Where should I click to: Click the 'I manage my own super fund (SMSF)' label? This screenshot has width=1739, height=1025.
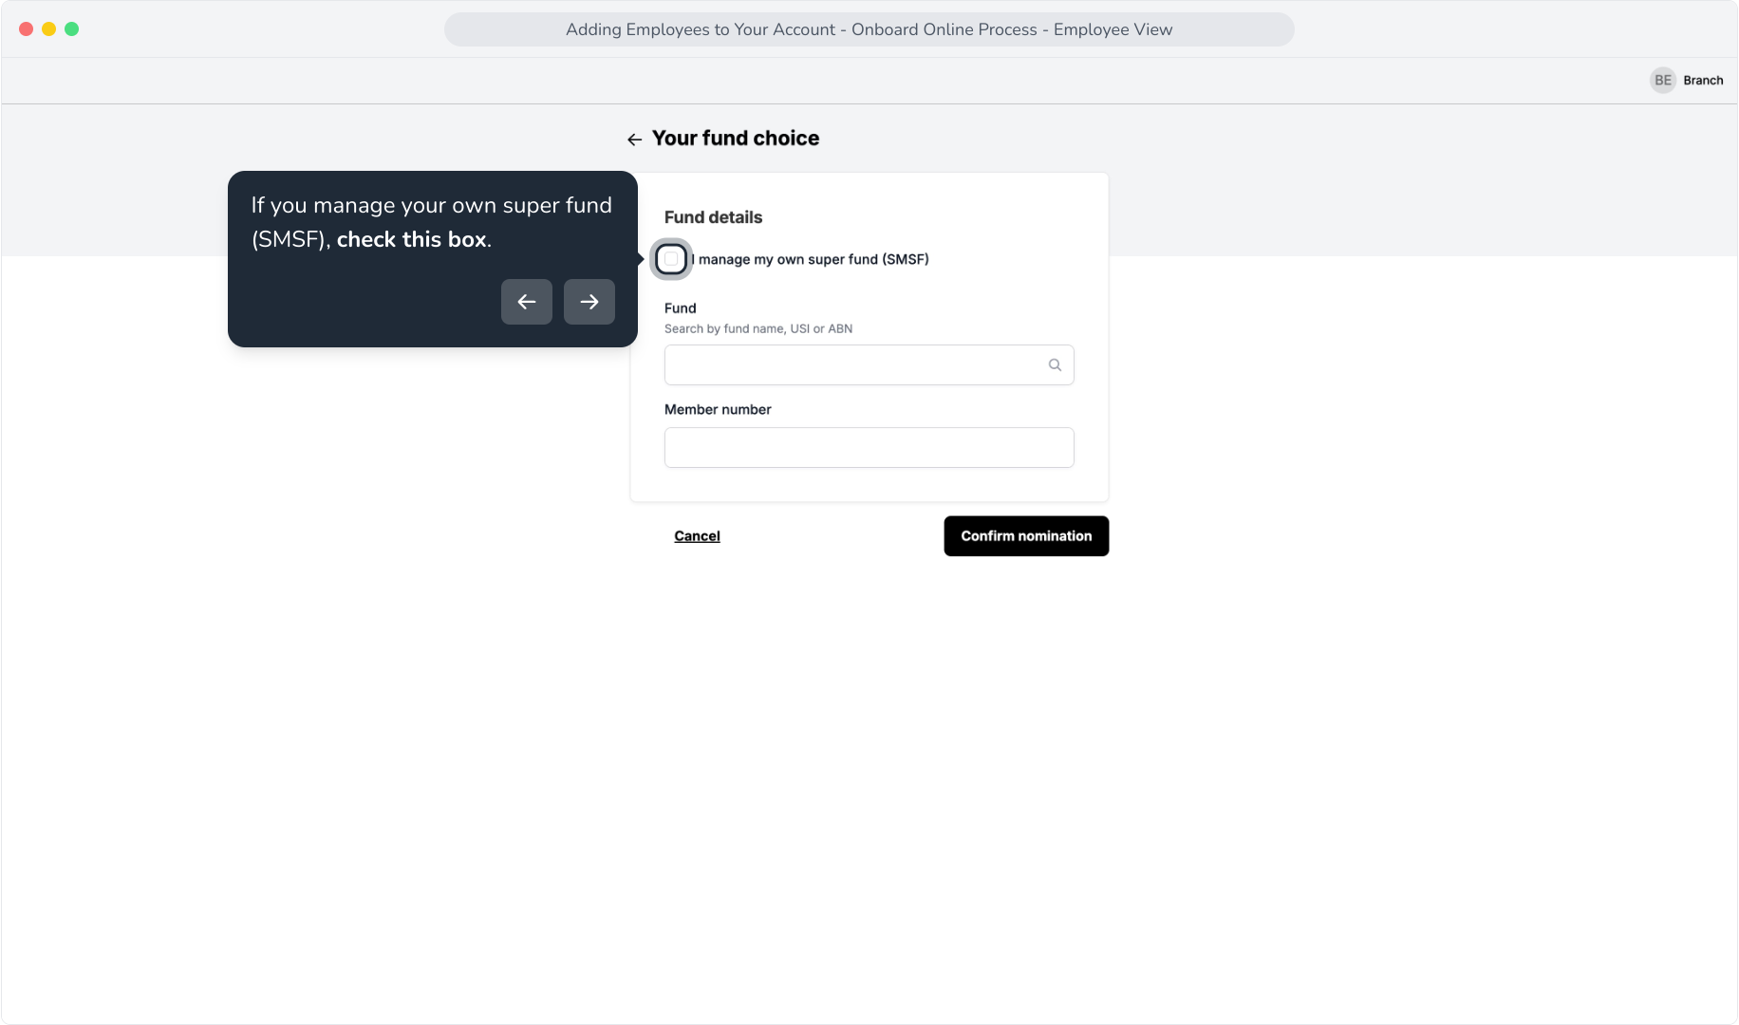point(810,259)
